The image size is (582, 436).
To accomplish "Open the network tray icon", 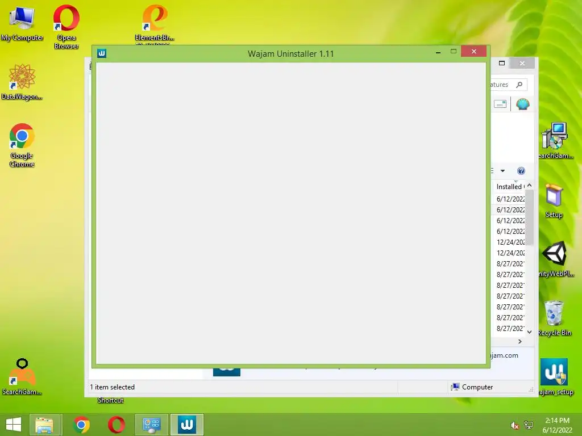I will coord(529,425).
